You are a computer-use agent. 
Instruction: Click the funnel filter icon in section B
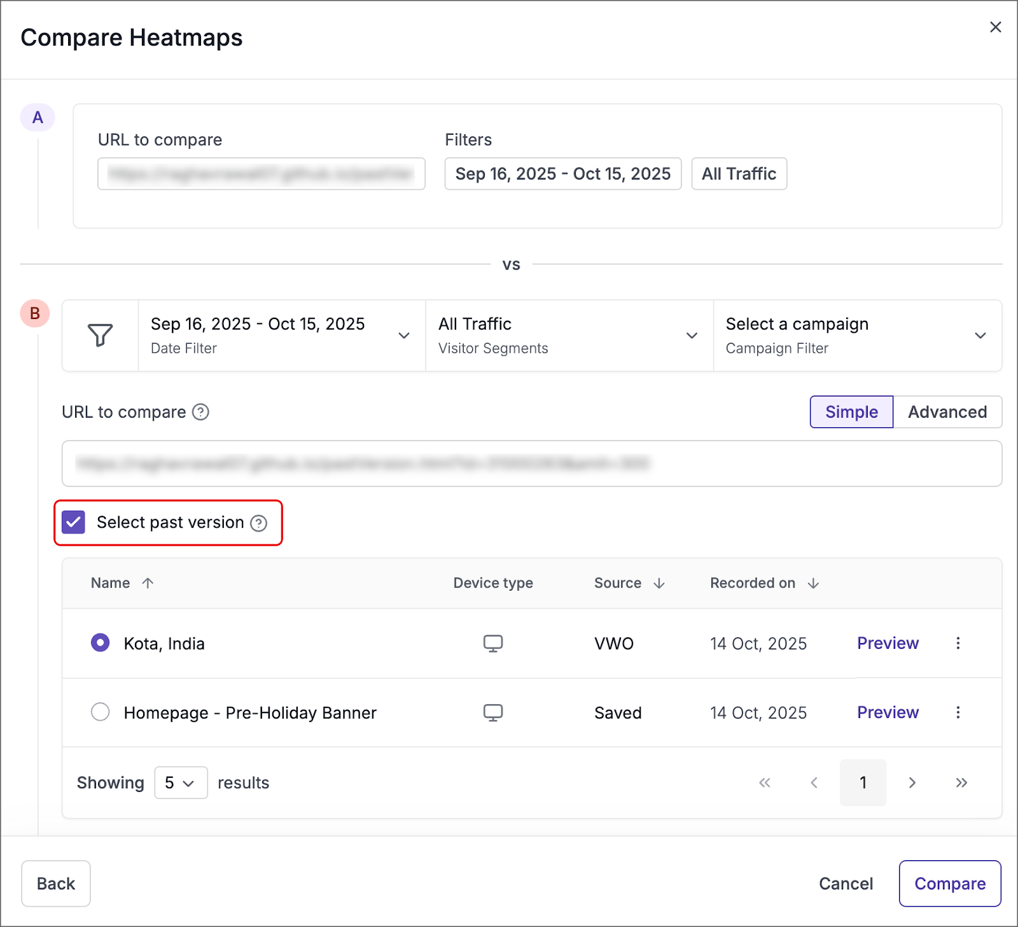pyautogui.click(x=100, y=335)
